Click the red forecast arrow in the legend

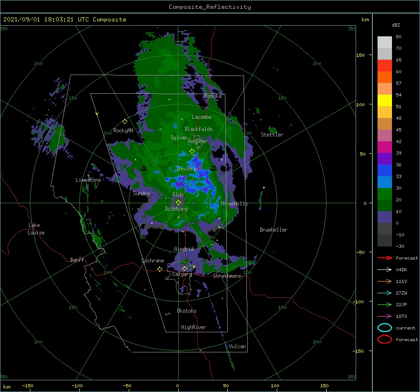pyautogui.click(x=385, y=258)
